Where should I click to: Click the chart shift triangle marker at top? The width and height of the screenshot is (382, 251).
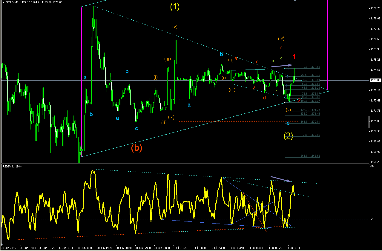coord(295,1)
